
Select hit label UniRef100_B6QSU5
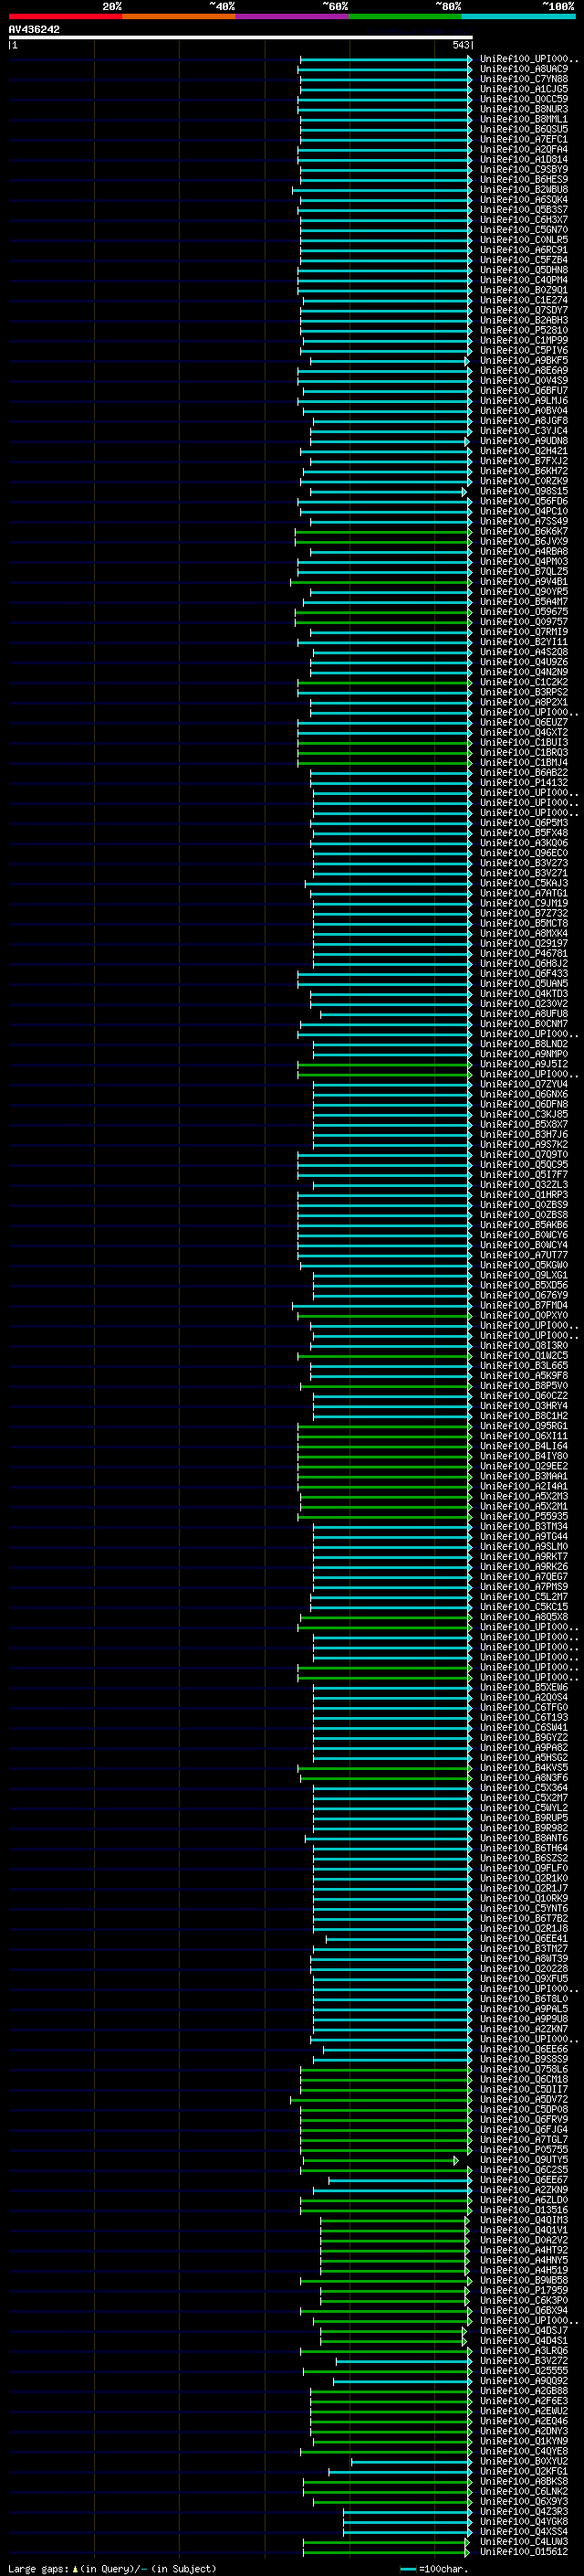[x=524, y=129]
